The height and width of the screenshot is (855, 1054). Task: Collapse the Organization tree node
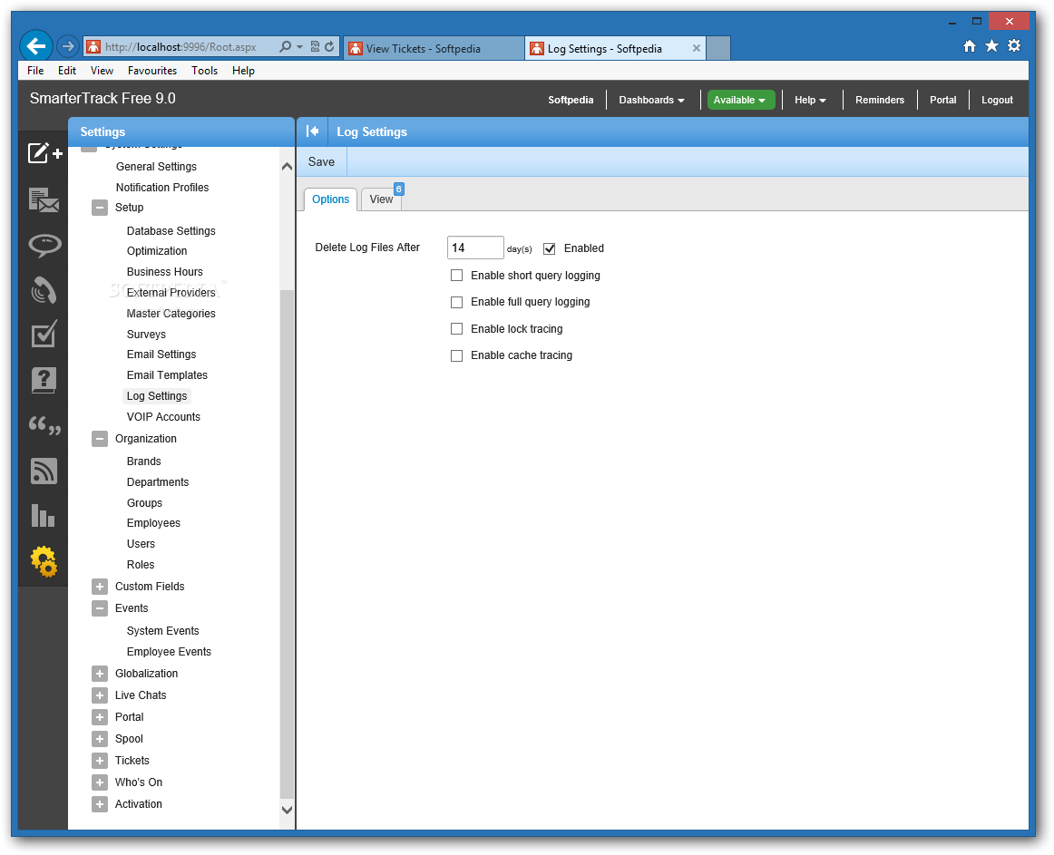(x=100, y=439)
